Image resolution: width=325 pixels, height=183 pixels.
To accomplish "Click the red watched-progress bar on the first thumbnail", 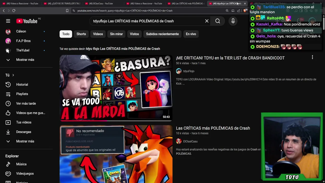I will (83, 120).
